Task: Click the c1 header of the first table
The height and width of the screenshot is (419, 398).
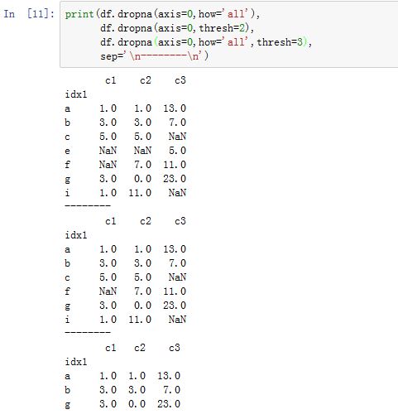Action: 111,80
